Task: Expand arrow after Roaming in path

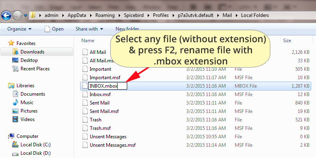Action: (x=119, y=15)
